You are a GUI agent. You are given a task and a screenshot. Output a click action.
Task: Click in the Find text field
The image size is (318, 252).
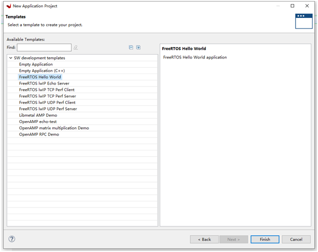pos(44,47)
